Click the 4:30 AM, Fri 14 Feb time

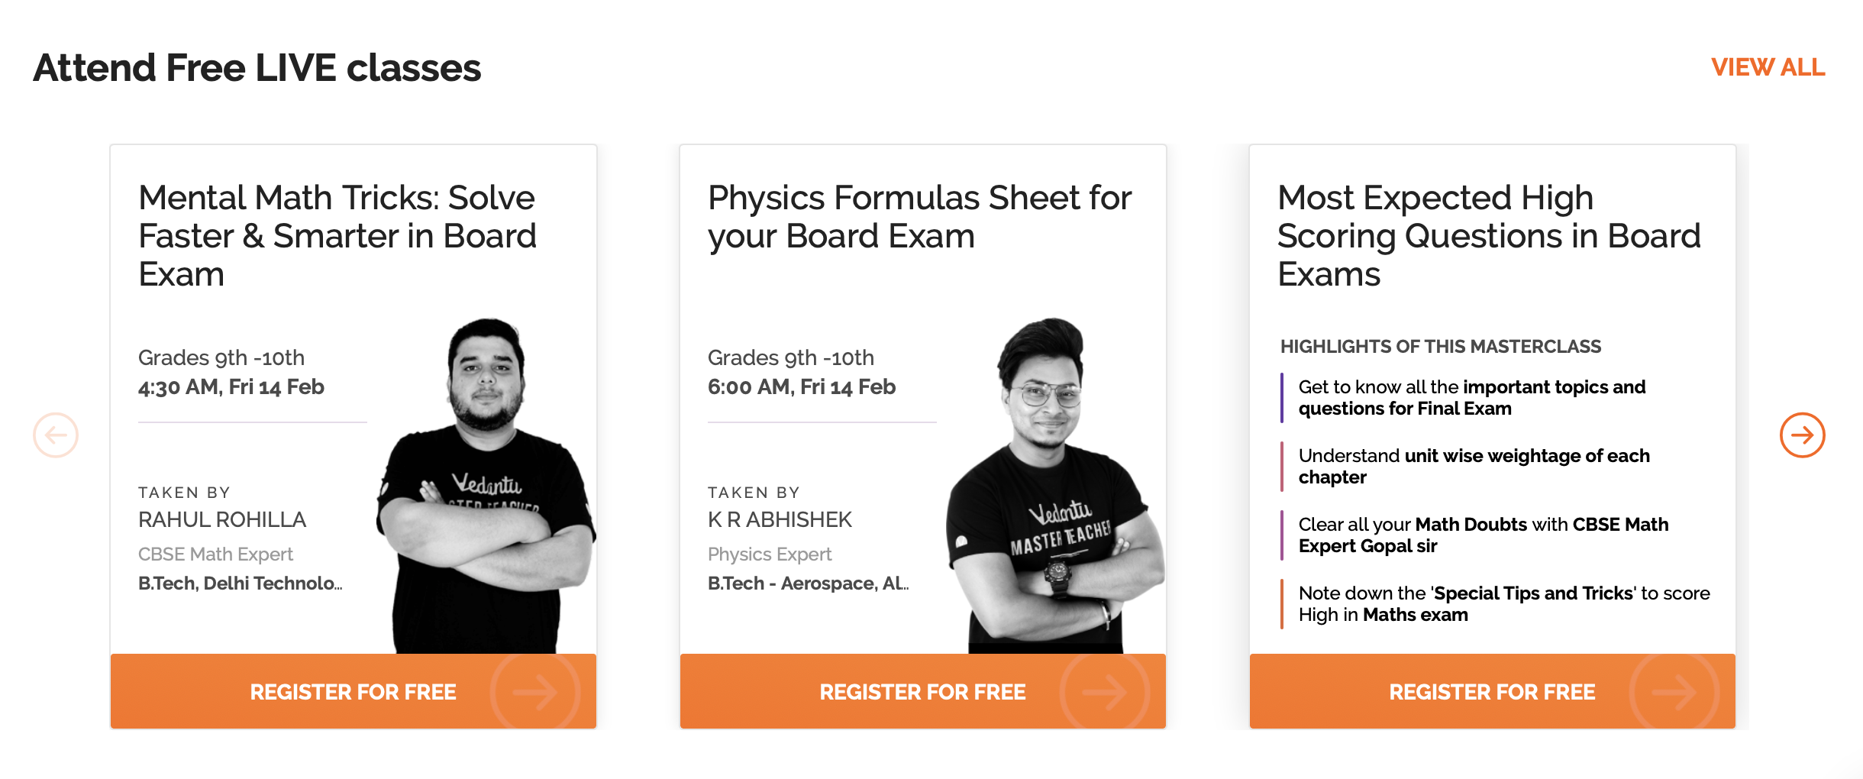tap(231, 387)
